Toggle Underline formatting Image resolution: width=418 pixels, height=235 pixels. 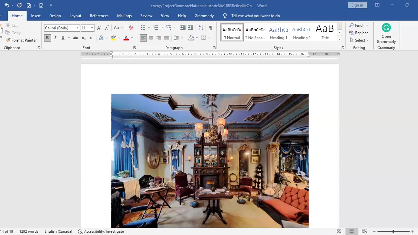click(x=63, y=38)
